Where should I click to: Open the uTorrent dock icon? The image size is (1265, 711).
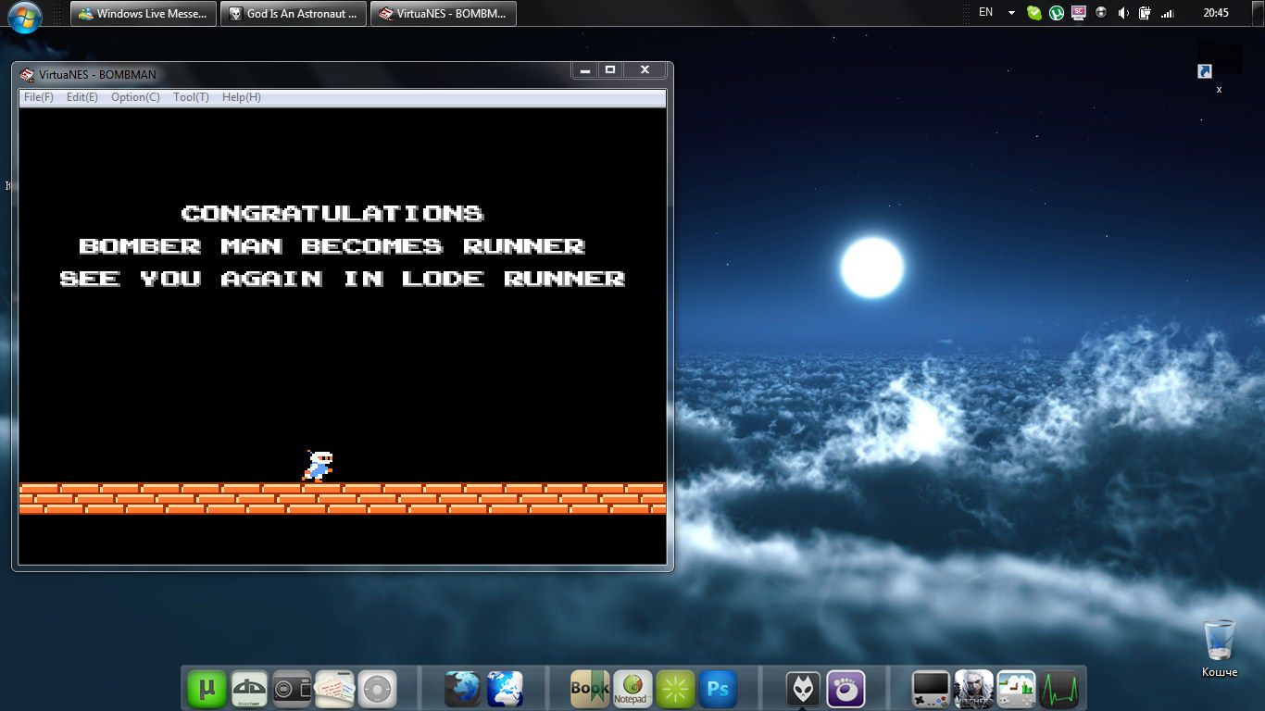[207, 689]
